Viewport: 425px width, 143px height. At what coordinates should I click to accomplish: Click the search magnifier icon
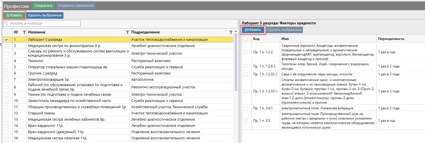click(x=6, y=24)
